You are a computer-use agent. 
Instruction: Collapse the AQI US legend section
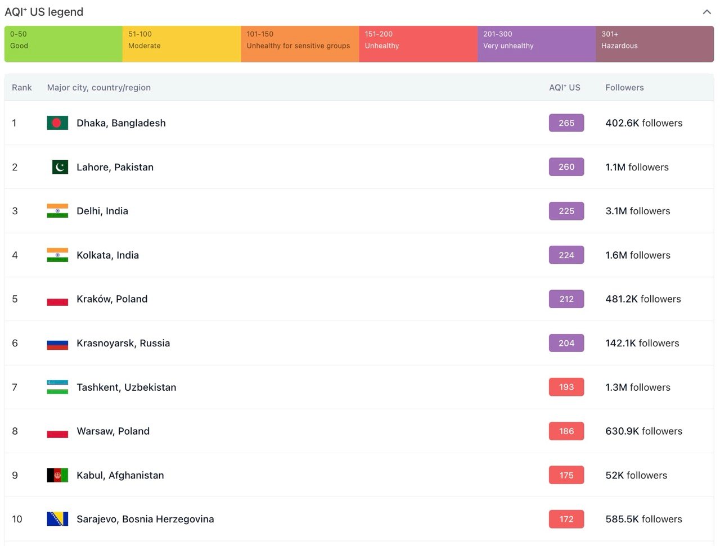tap(706, 12)
